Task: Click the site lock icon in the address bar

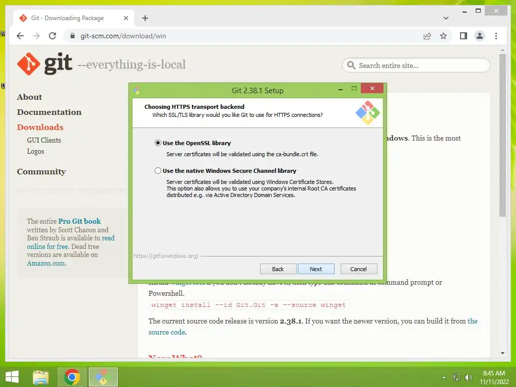Action: (x=73, y=36)
